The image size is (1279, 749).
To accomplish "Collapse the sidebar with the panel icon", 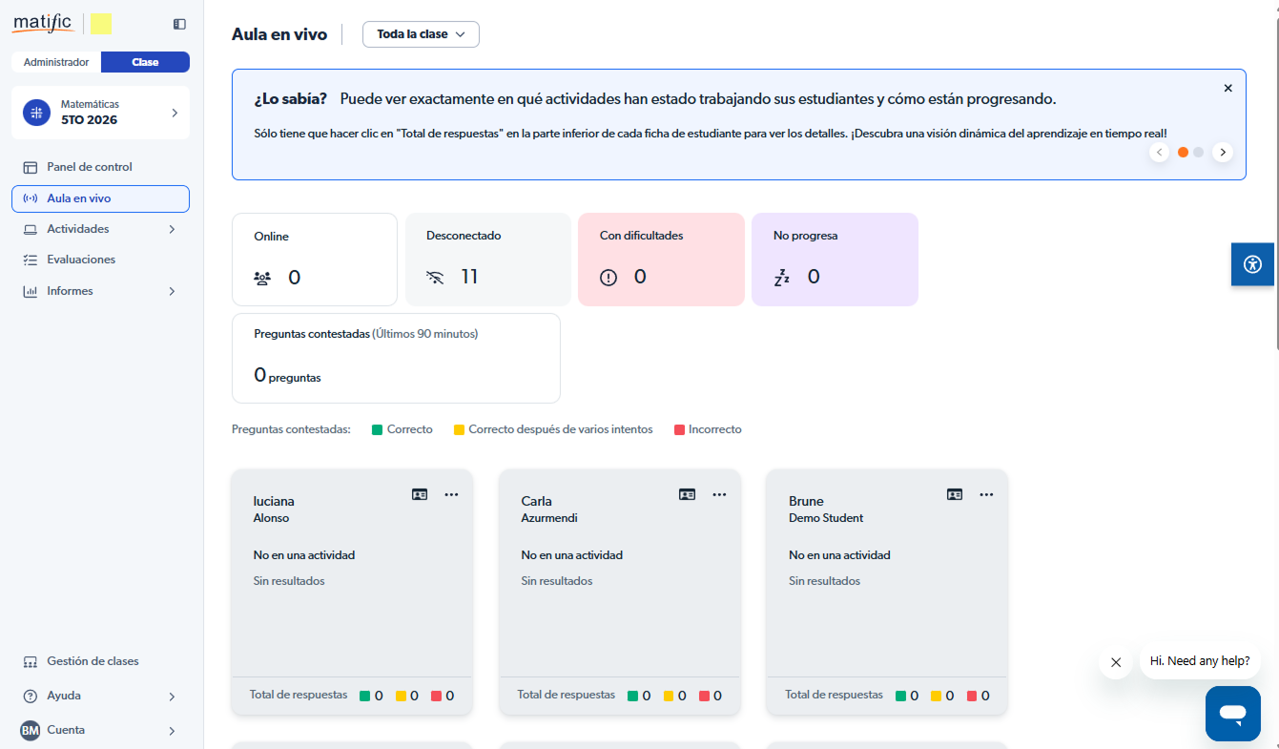I will 179,24.
